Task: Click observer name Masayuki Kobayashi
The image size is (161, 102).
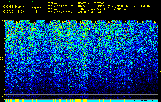Action: click(92, 3)
